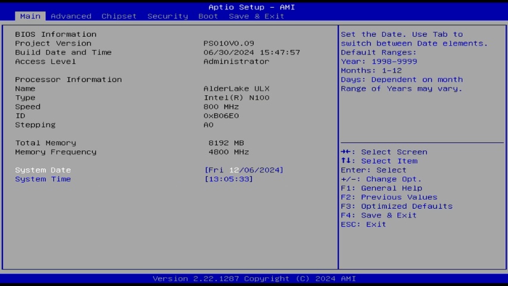Click the Aptio Setup - AMI title

tap(252, 7)
